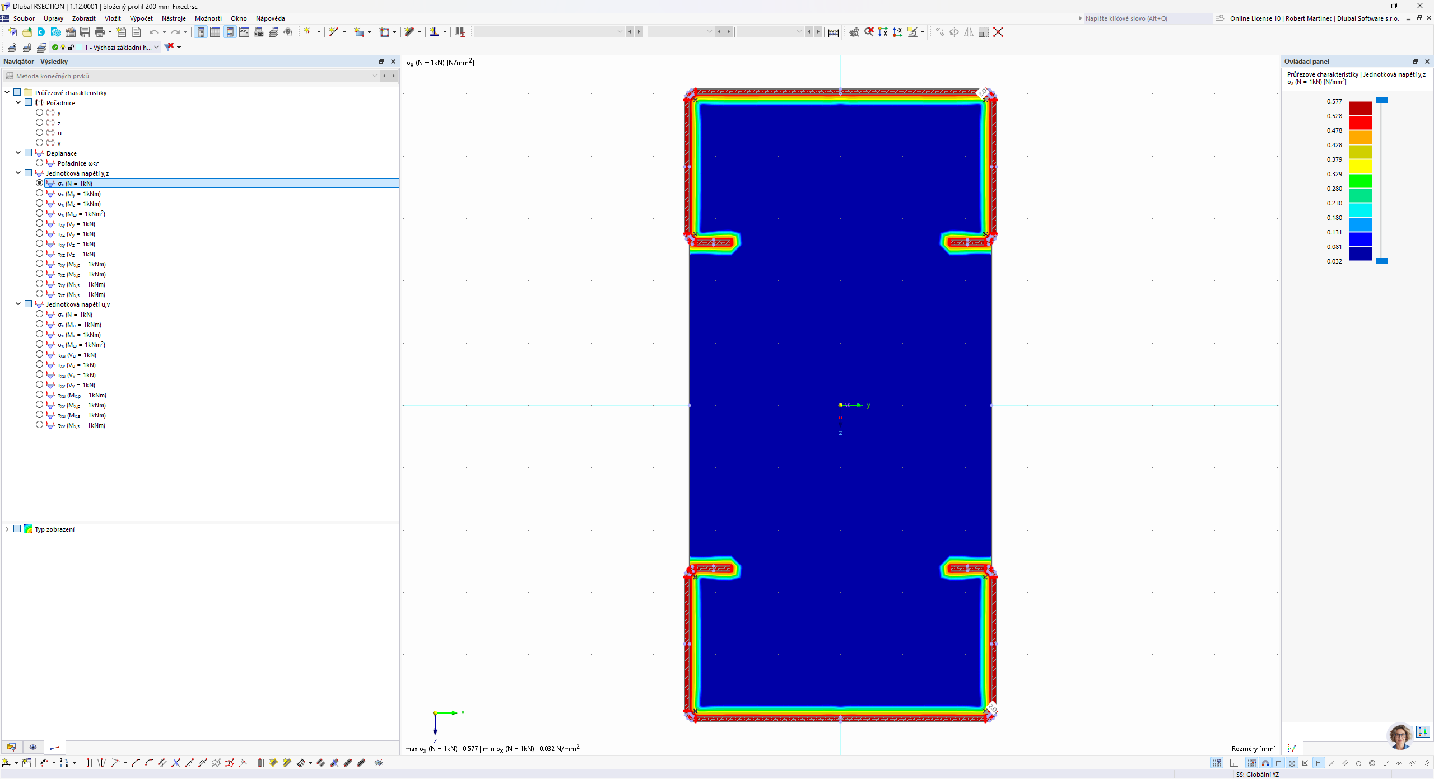Click the Online License user account text
The width and height of the screenshot is (1434, 779).
1314,18
